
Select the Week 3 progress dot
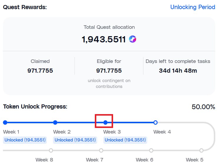click(105, 122)
